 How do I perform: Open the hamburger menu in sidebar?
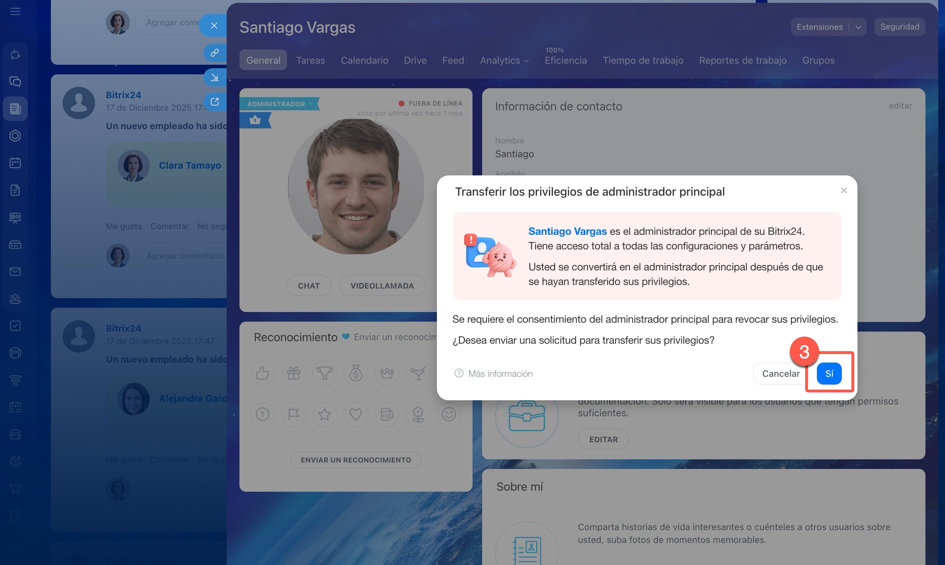pos(15,11)
